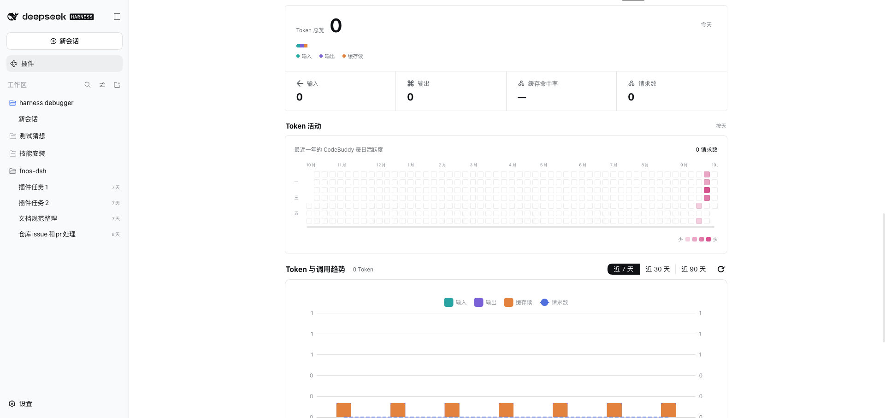885x418 pixels.
Task: Click the 按天 grouping selector
Action: click(721, 126)
